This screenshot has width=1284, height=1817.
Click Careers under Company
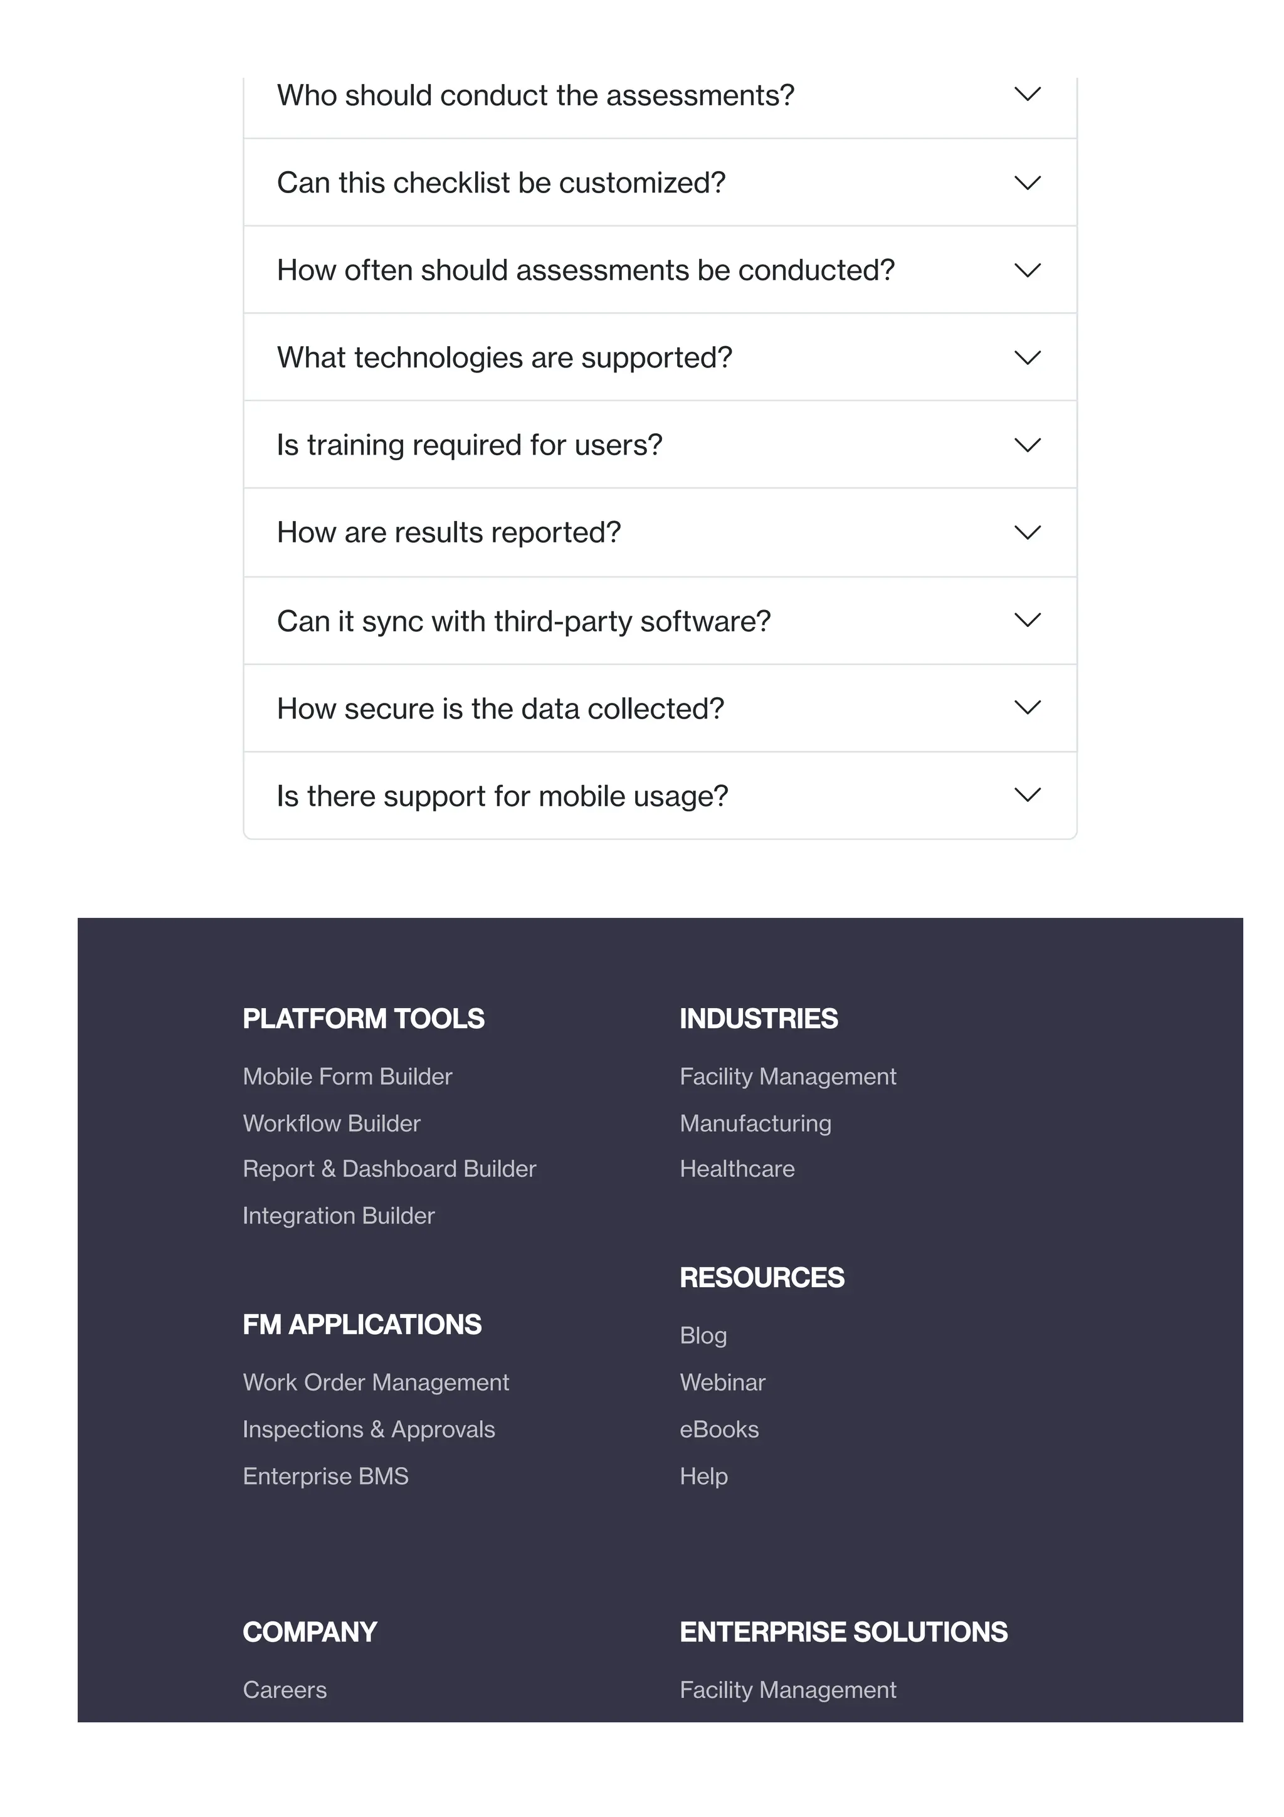(285, 1690)
